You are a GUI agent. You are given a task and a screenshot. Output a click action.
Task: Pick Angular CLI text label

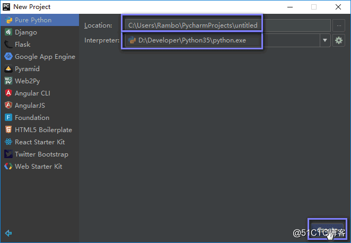(x=32, y=93)
